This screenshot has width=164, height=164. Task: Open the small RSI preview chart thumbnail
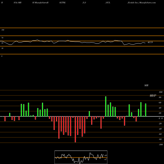81,157
